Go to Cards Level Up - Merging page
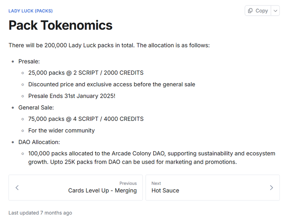Image resolution: width=301 pixels, height=221 pixels. (x=102, y=190)
